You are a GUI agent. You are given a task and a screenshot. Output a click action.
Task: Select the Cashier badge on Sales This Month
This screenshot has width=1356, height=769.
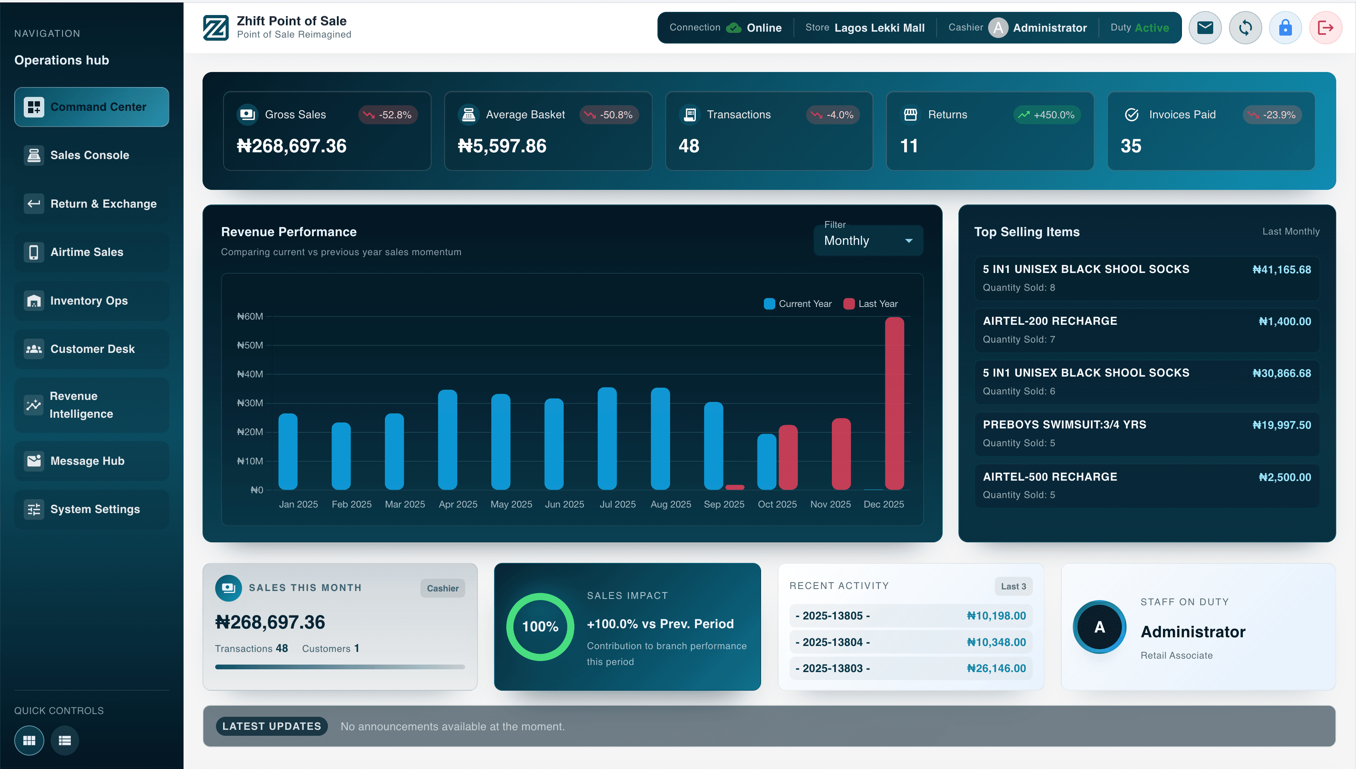443,588
